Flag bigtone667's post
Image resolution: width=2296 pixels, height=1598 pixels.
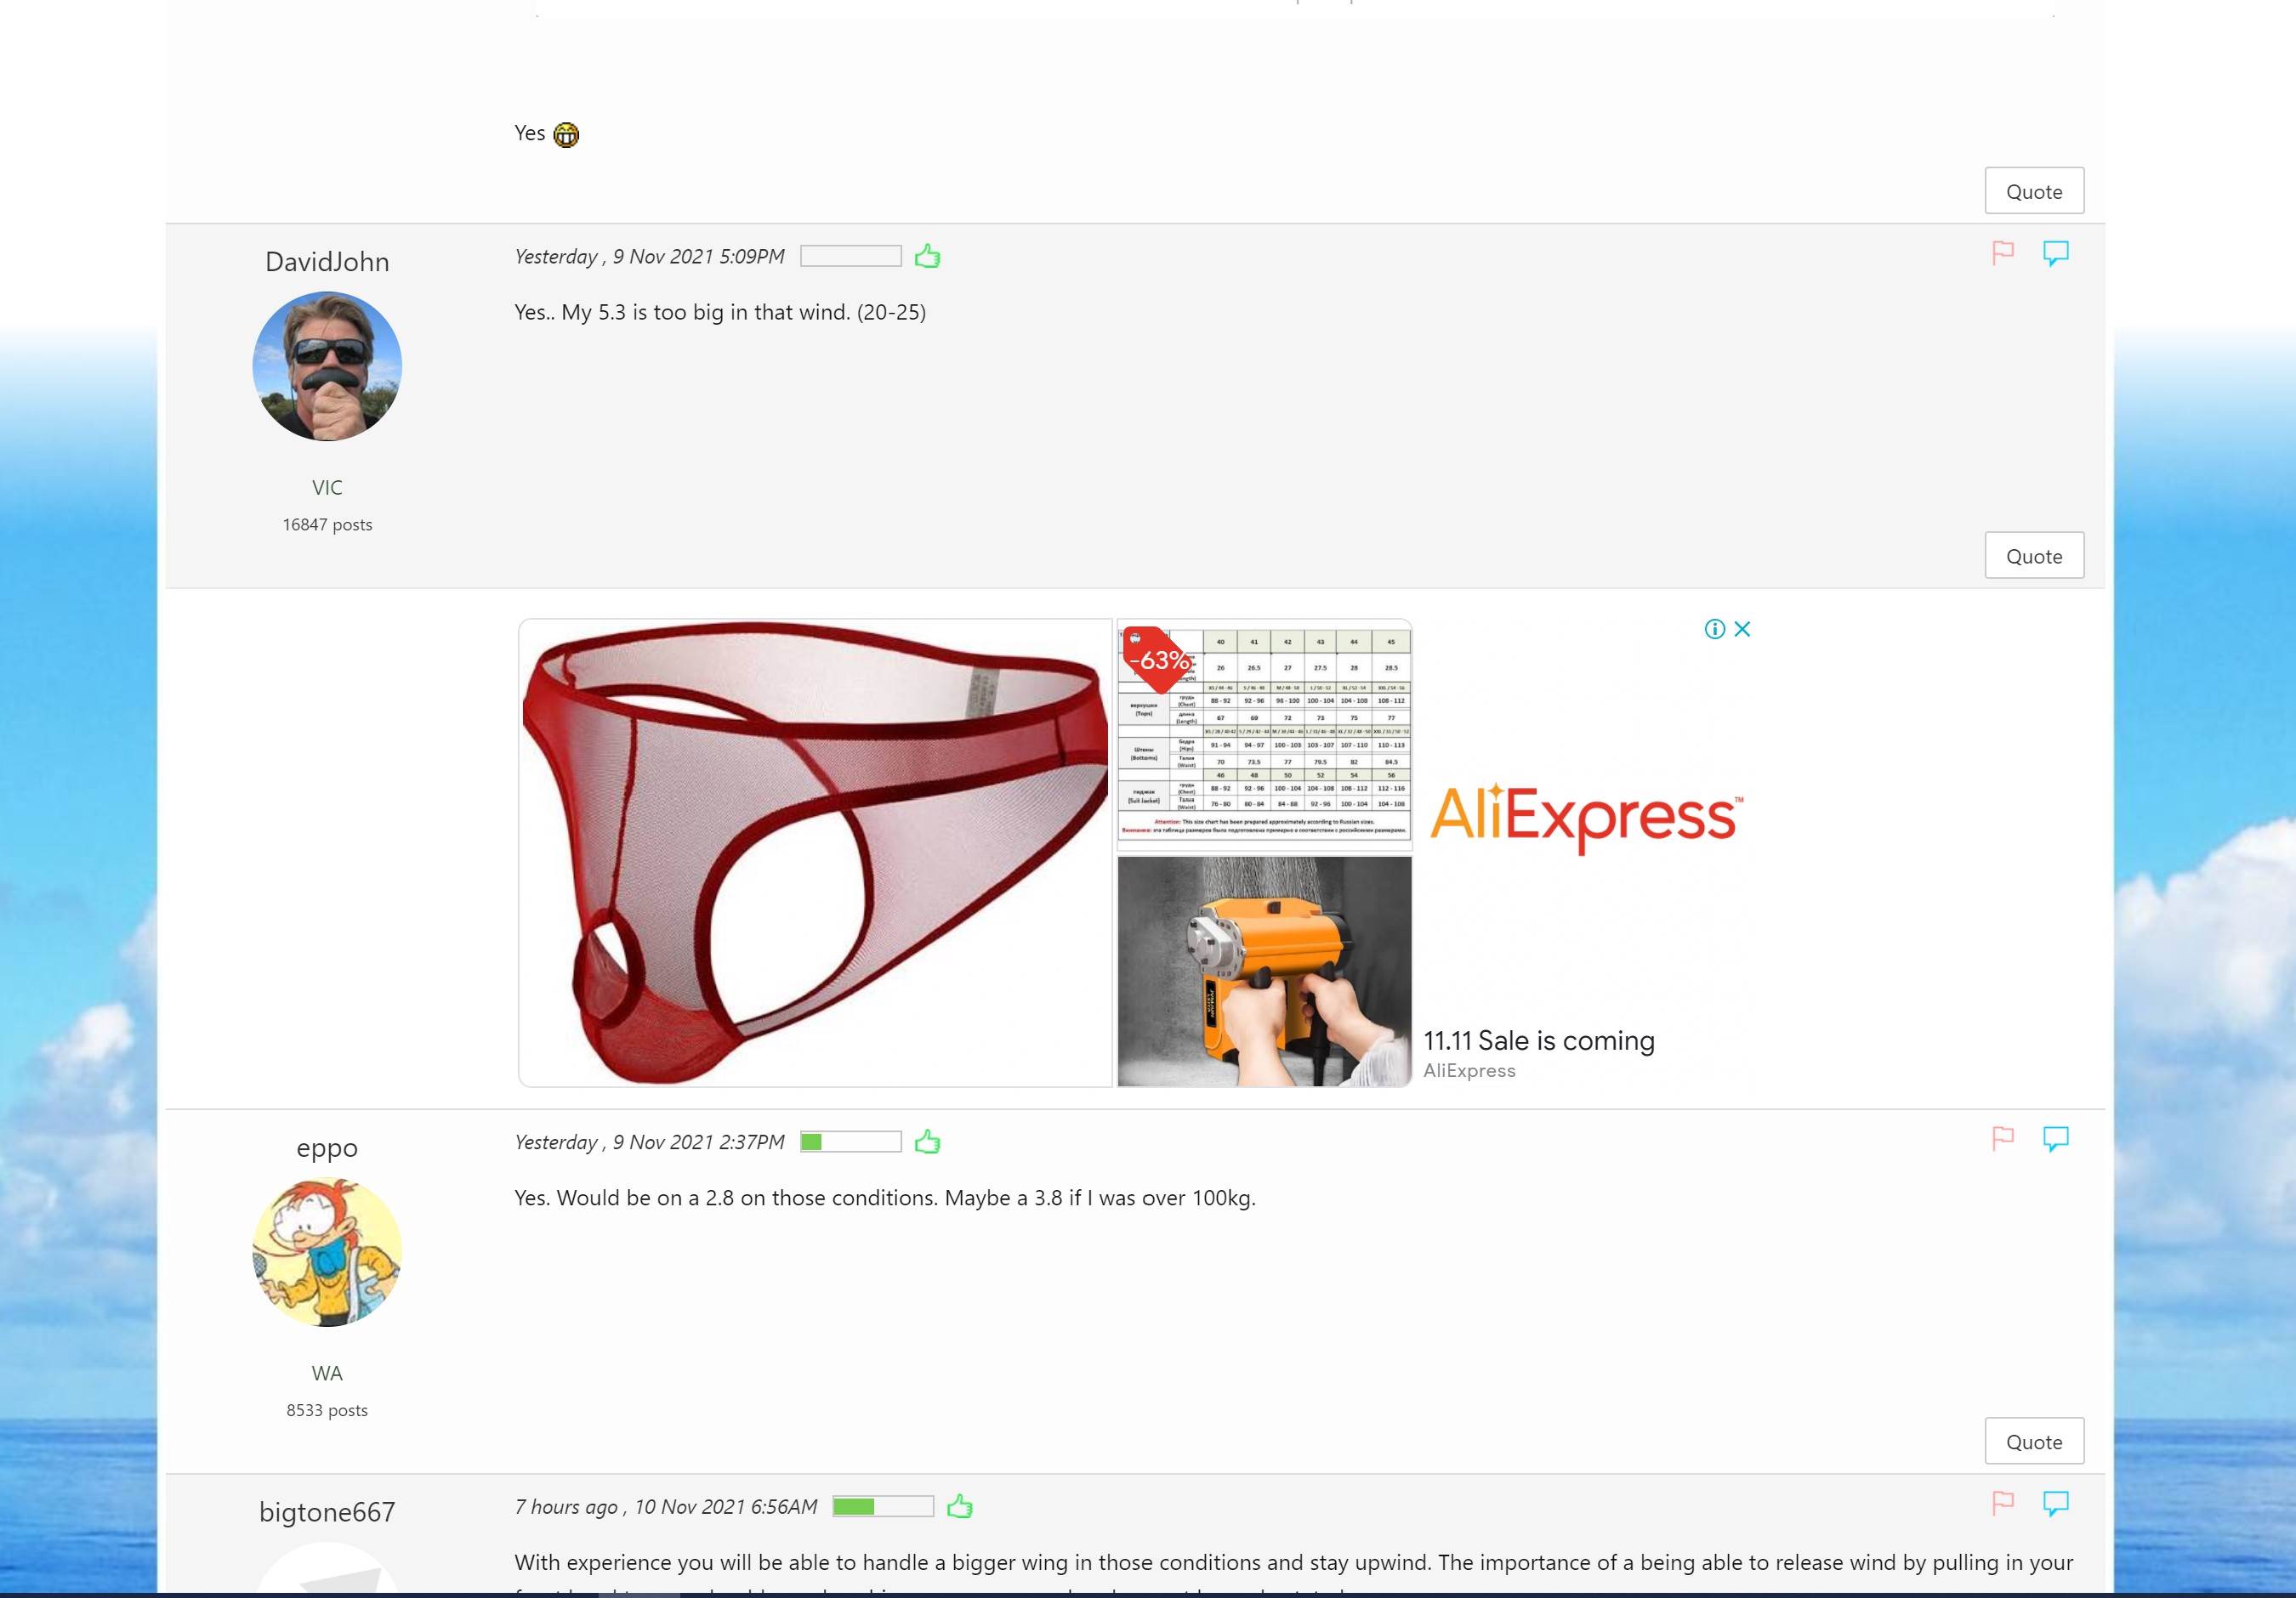coord(2002,1504)
